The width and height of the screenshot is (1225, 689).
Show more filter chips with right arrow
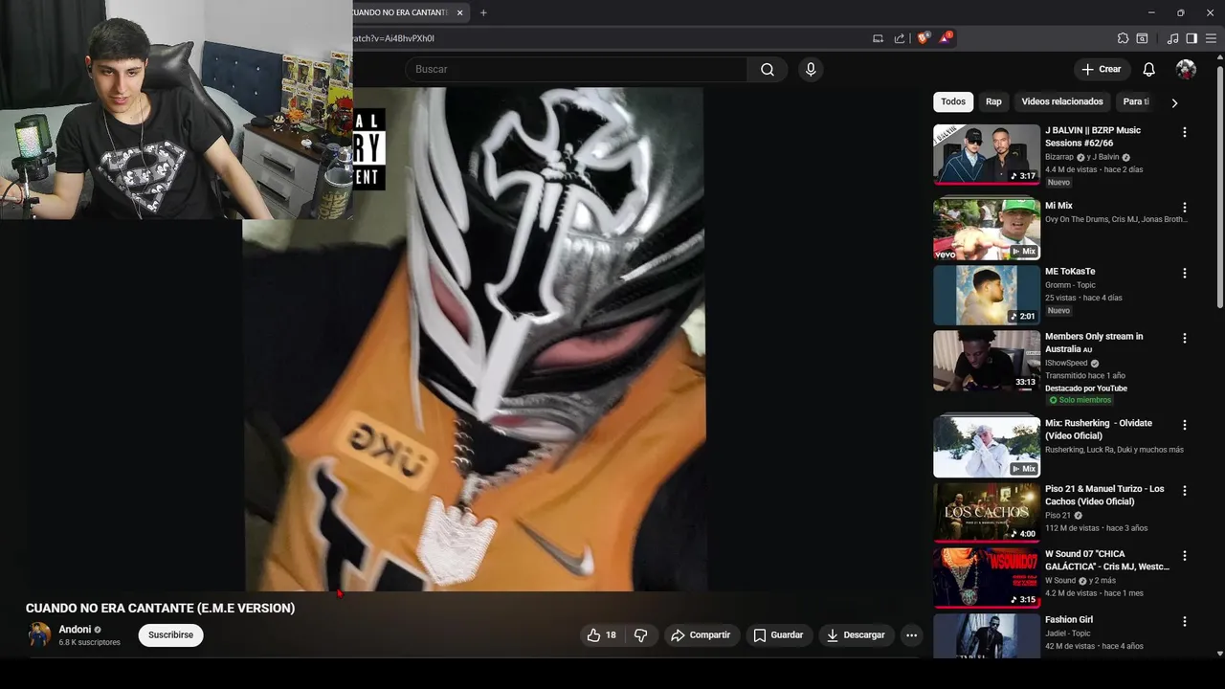tap(1174, 102)
